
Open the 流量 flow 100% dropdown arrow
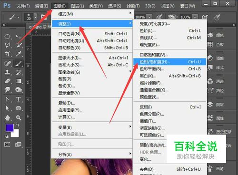pyautogui.click(x=195, y=17)
